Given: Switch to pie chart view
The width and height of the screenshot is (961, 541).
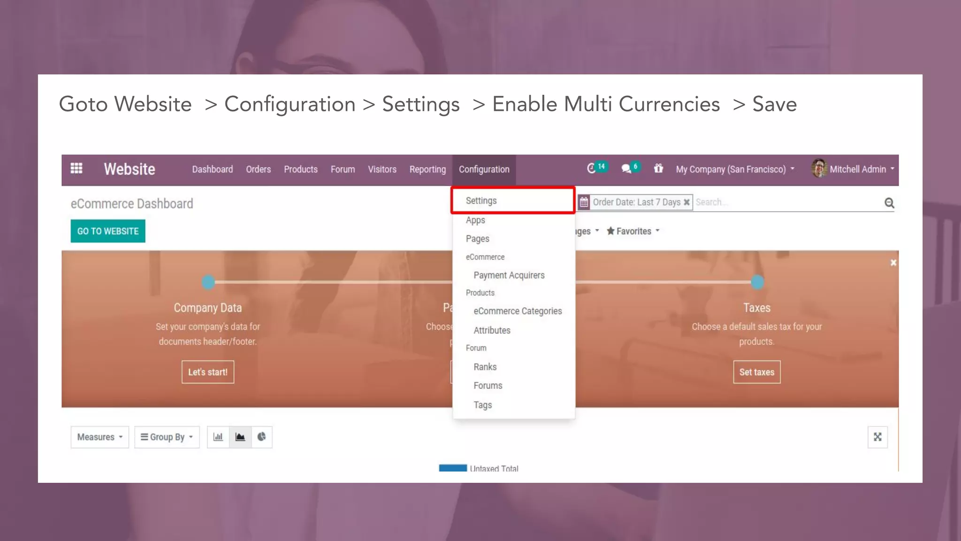Looking at the screenshot, I should 262,437.
